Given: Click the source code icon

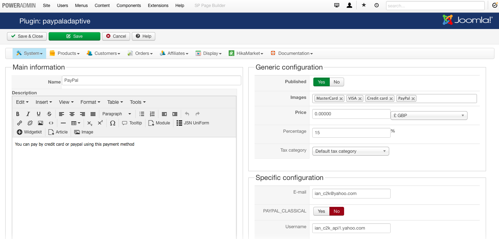Looking at the screenshot, I should coord(51,123).
